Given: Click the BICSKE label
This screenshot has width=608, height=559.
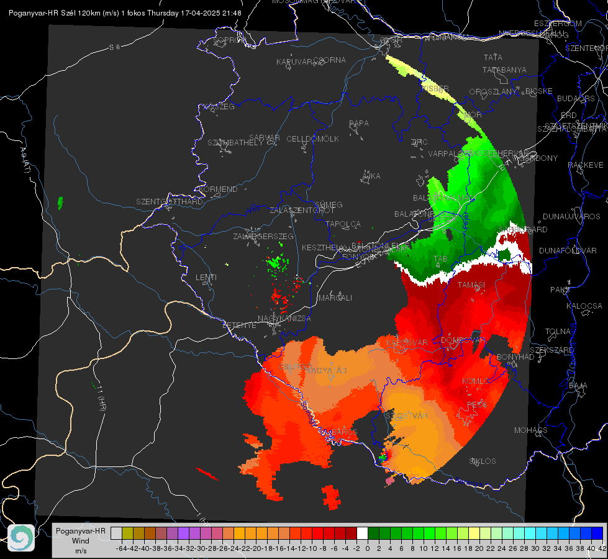Looking at the screenshot, I should pos(539,91).
